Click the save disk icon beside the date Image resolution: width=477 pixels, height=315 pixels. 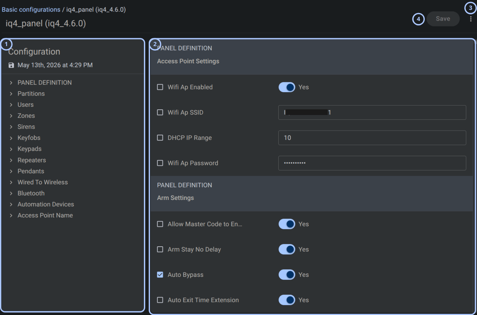(11, 65)
